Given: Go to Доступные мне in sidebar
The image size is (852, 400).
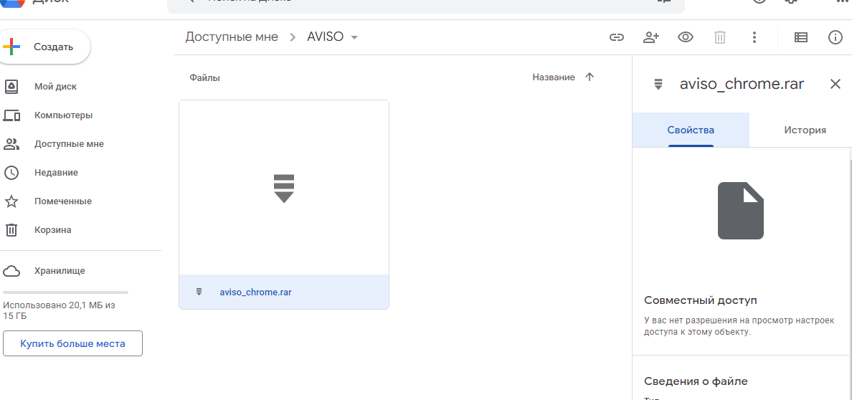Looking at the screenshot, I should (68, 144).
